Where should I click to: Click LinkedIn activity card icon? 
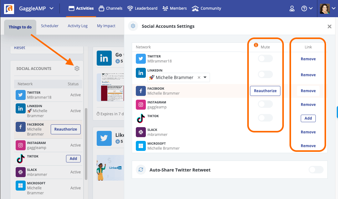click(104, 58)
